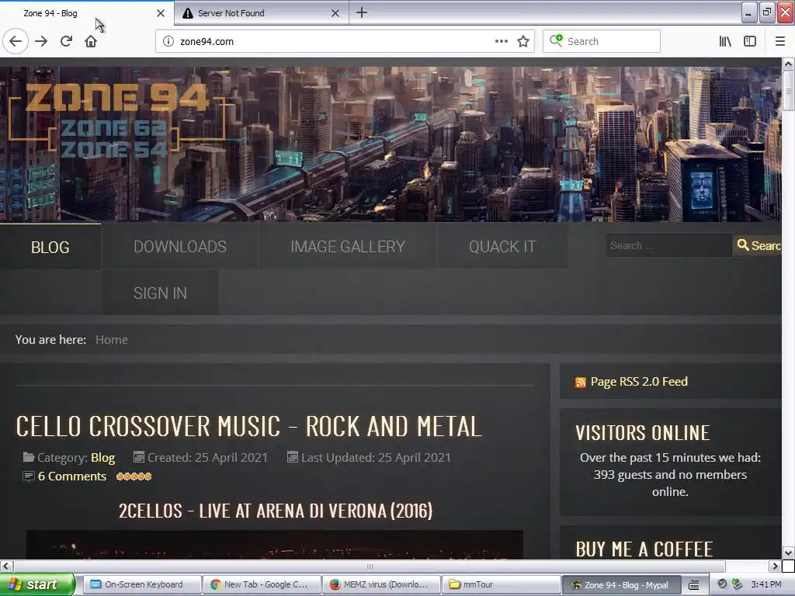Click the orange RSS feed icon
The image size is (795, 596).
point(581,382)
